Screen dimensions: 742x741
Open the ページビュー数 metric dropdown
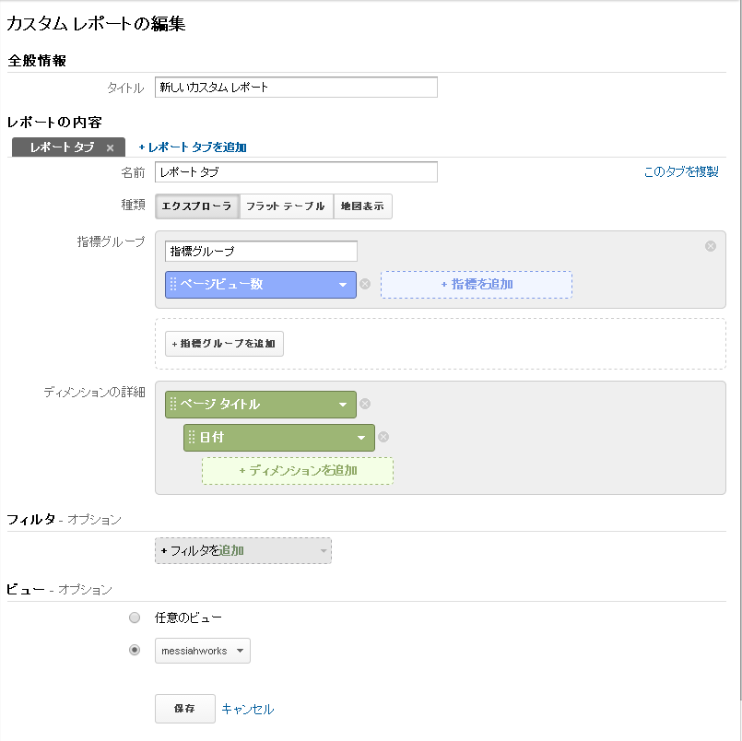coord(261,285)
